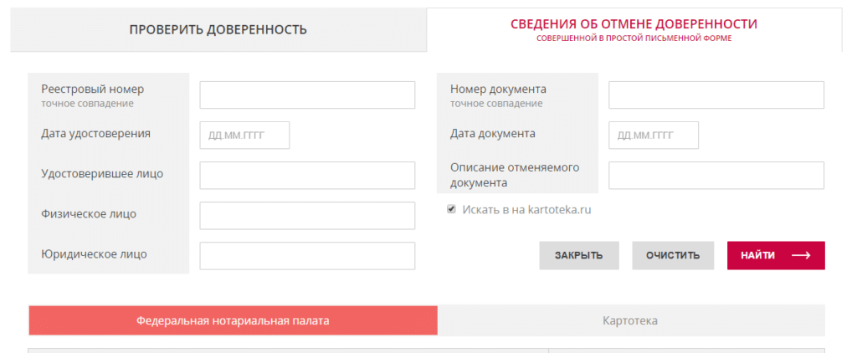
Task: Open the Сведения об отмене доверенности tab
Action: pos(634,29)
